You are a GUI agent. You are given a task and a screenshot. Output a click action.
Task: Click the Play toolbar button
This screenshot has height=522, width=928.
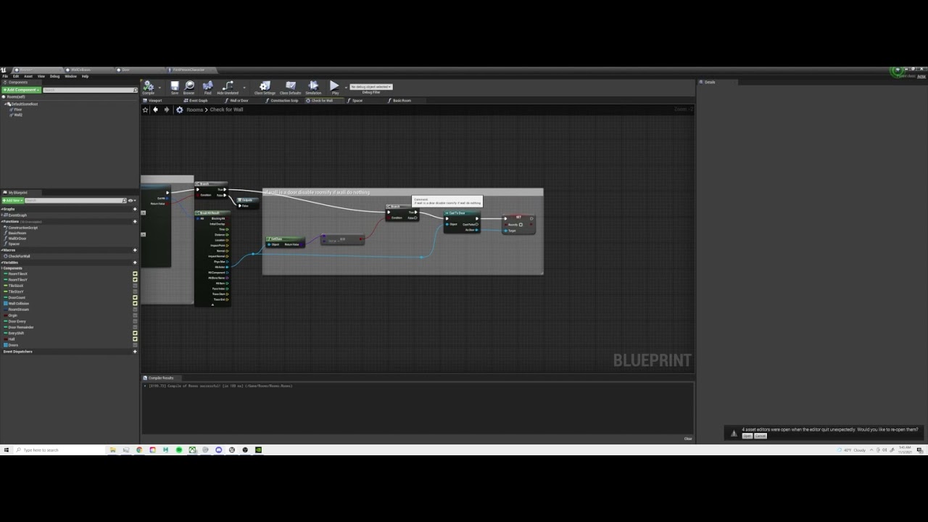tap(334, 86)
